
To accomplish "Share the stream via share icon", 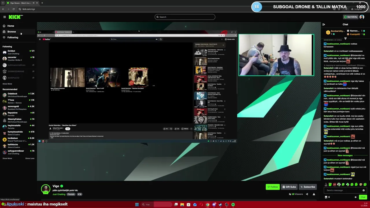I will (307, 194).
